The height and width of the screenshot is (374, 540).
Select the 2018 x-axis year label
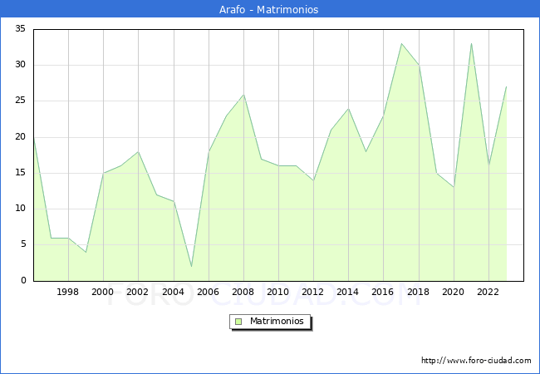point(418,293)
